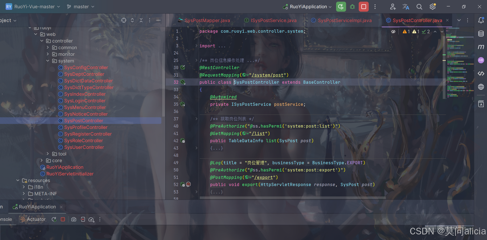Click the editor horizontal scrollbar
487x240 pixels.
click(293, 198)
